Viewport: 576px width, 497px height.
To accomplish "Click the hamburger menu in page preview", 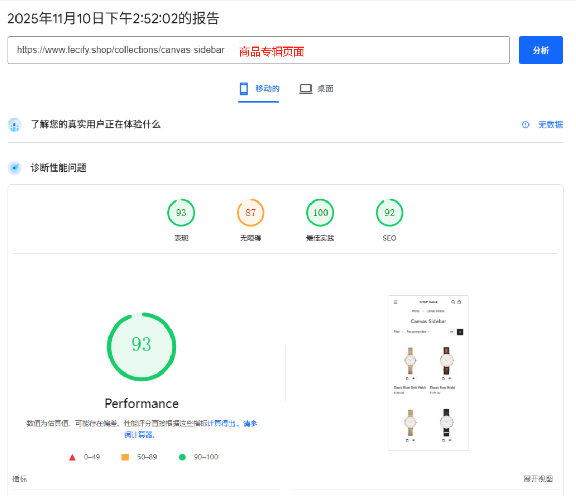I will (x=395, y=302).
